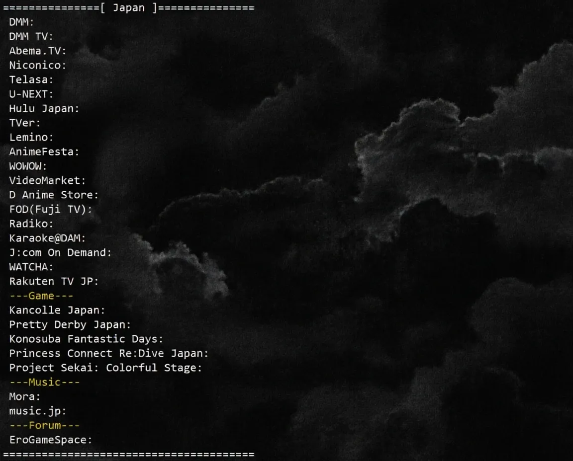Select the 'WOWOW:' line
This screenshot has width=573, height=461.
[28, 166]
